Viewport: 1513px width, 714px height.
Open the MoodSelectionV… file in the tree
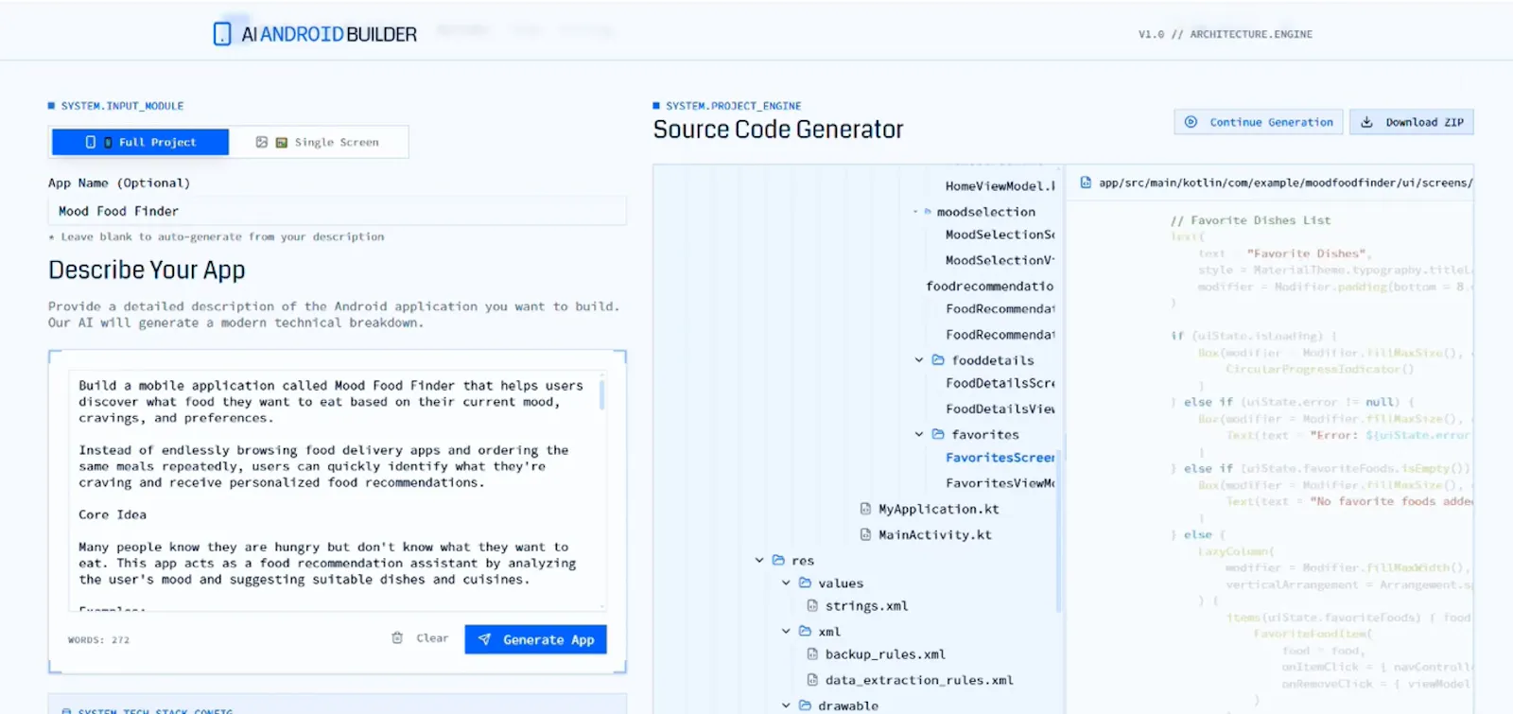pyautogui.click(x=1000, y=260)
